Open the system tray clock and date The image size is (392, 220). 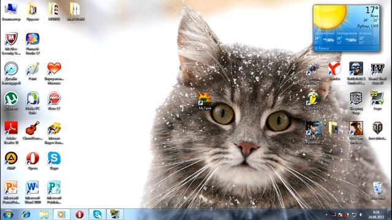point(375,215)
